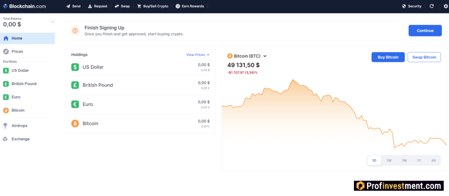Select the 1Y chart range tab
Image resolution: width=449 pixels, height=196 pixels.
[x=419, y=161]
